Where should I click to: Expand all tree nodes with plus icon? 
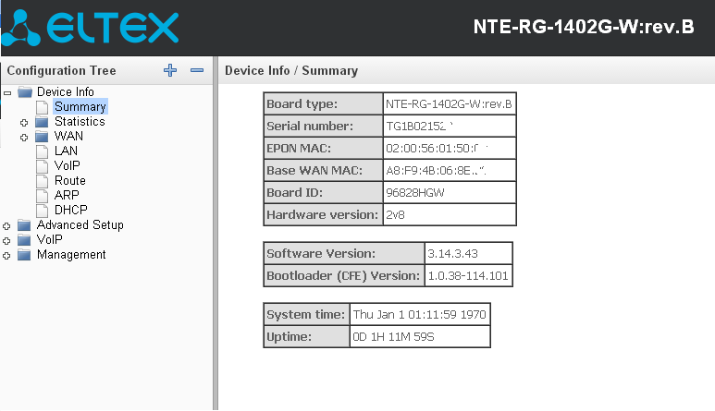pos(170,70)
